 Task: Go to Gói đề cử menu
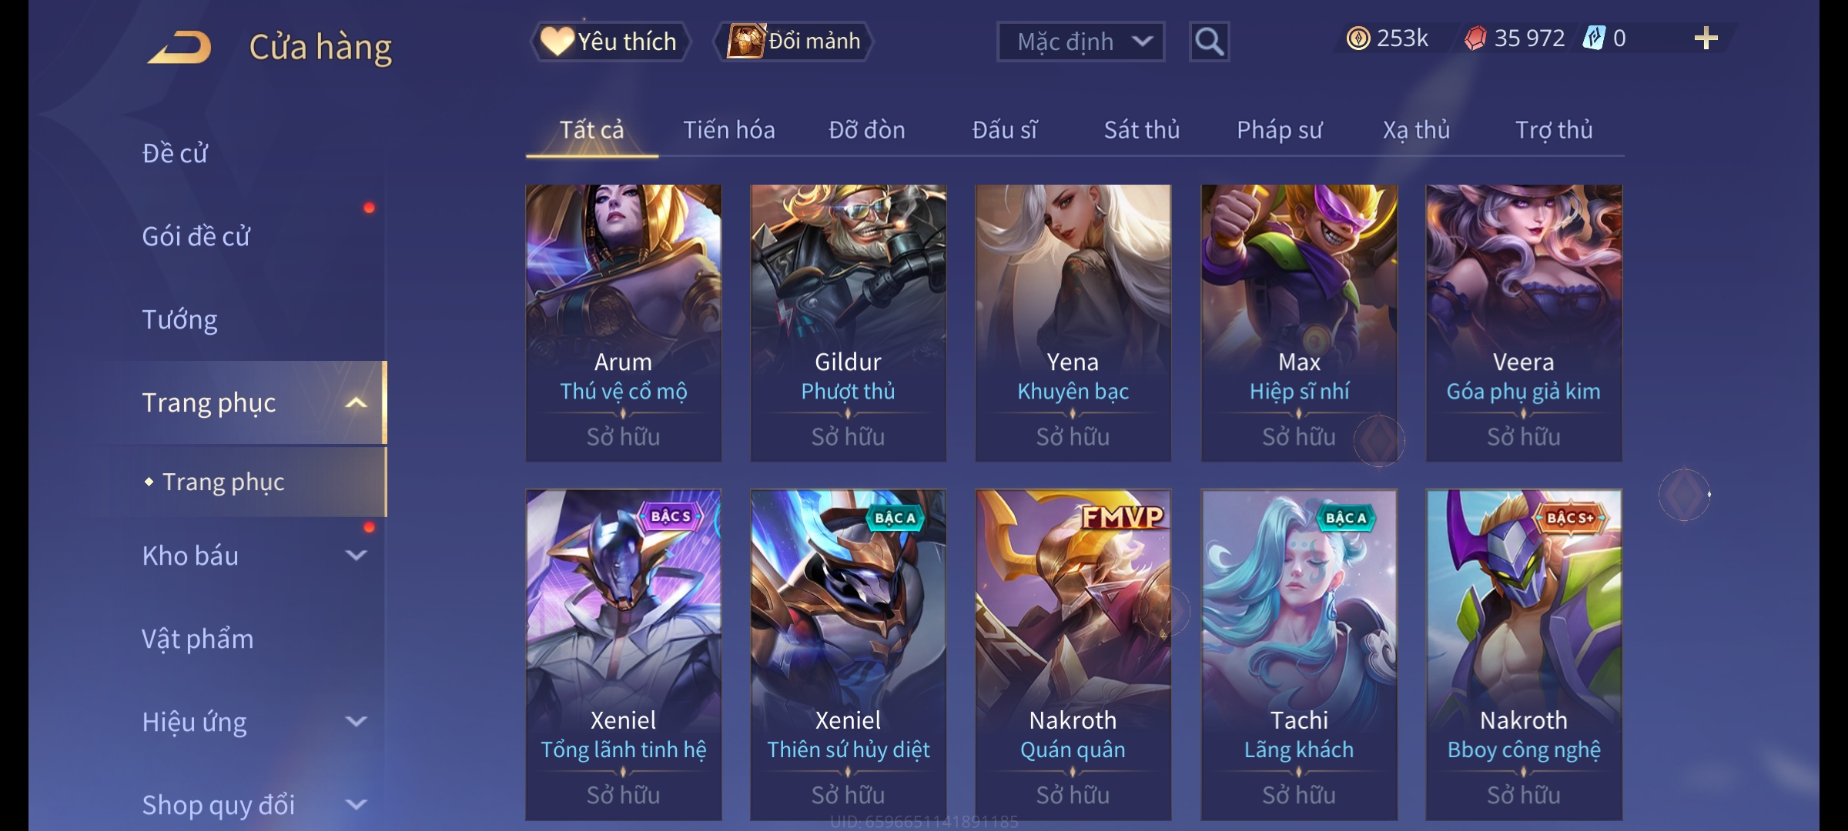[x=196, y=236]
